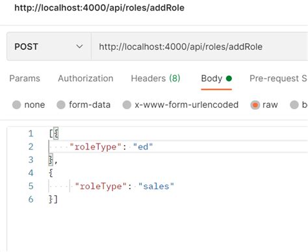Open the POST method dropdown
This screenshot has height=252, width=308.
pos(49,47)
